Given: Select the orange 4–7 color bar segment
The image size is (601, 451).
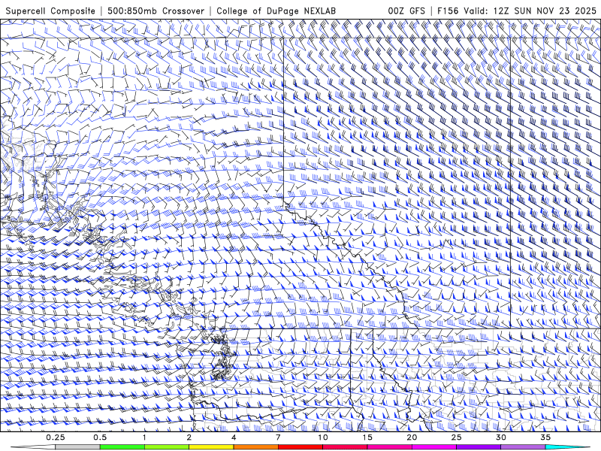Looking at the screenshot, I should coord(255,447).
